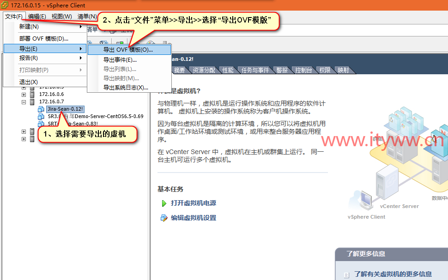Select the VM ending in Sean-0.83!
This screenshot has height=280, width=448.
coord(73,124)
